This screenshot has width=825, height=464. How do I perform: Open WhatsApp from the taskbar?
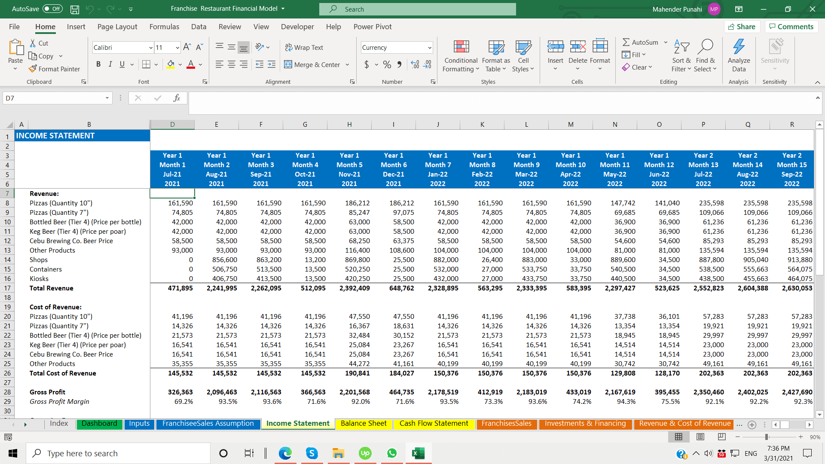pyautogui.click(x=392, y=453)
